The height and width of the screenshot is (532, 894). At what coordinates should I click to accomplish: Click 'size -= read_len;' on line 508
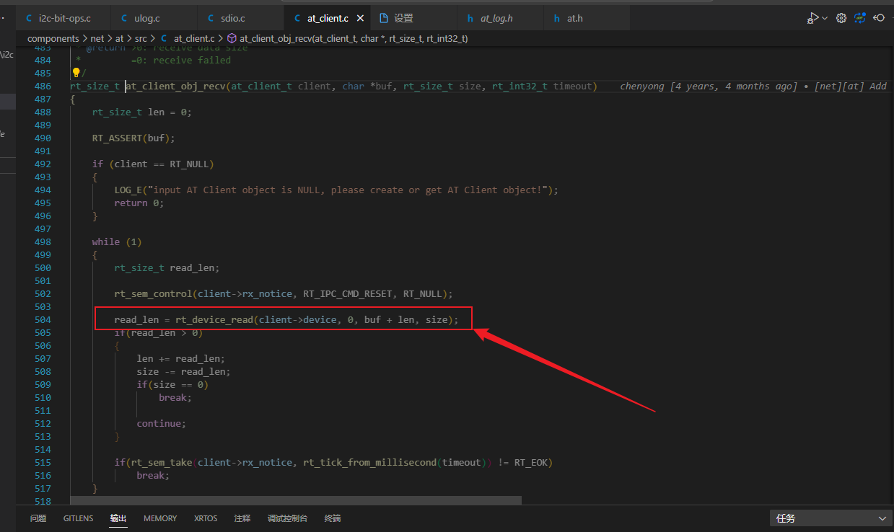[184, 372]
